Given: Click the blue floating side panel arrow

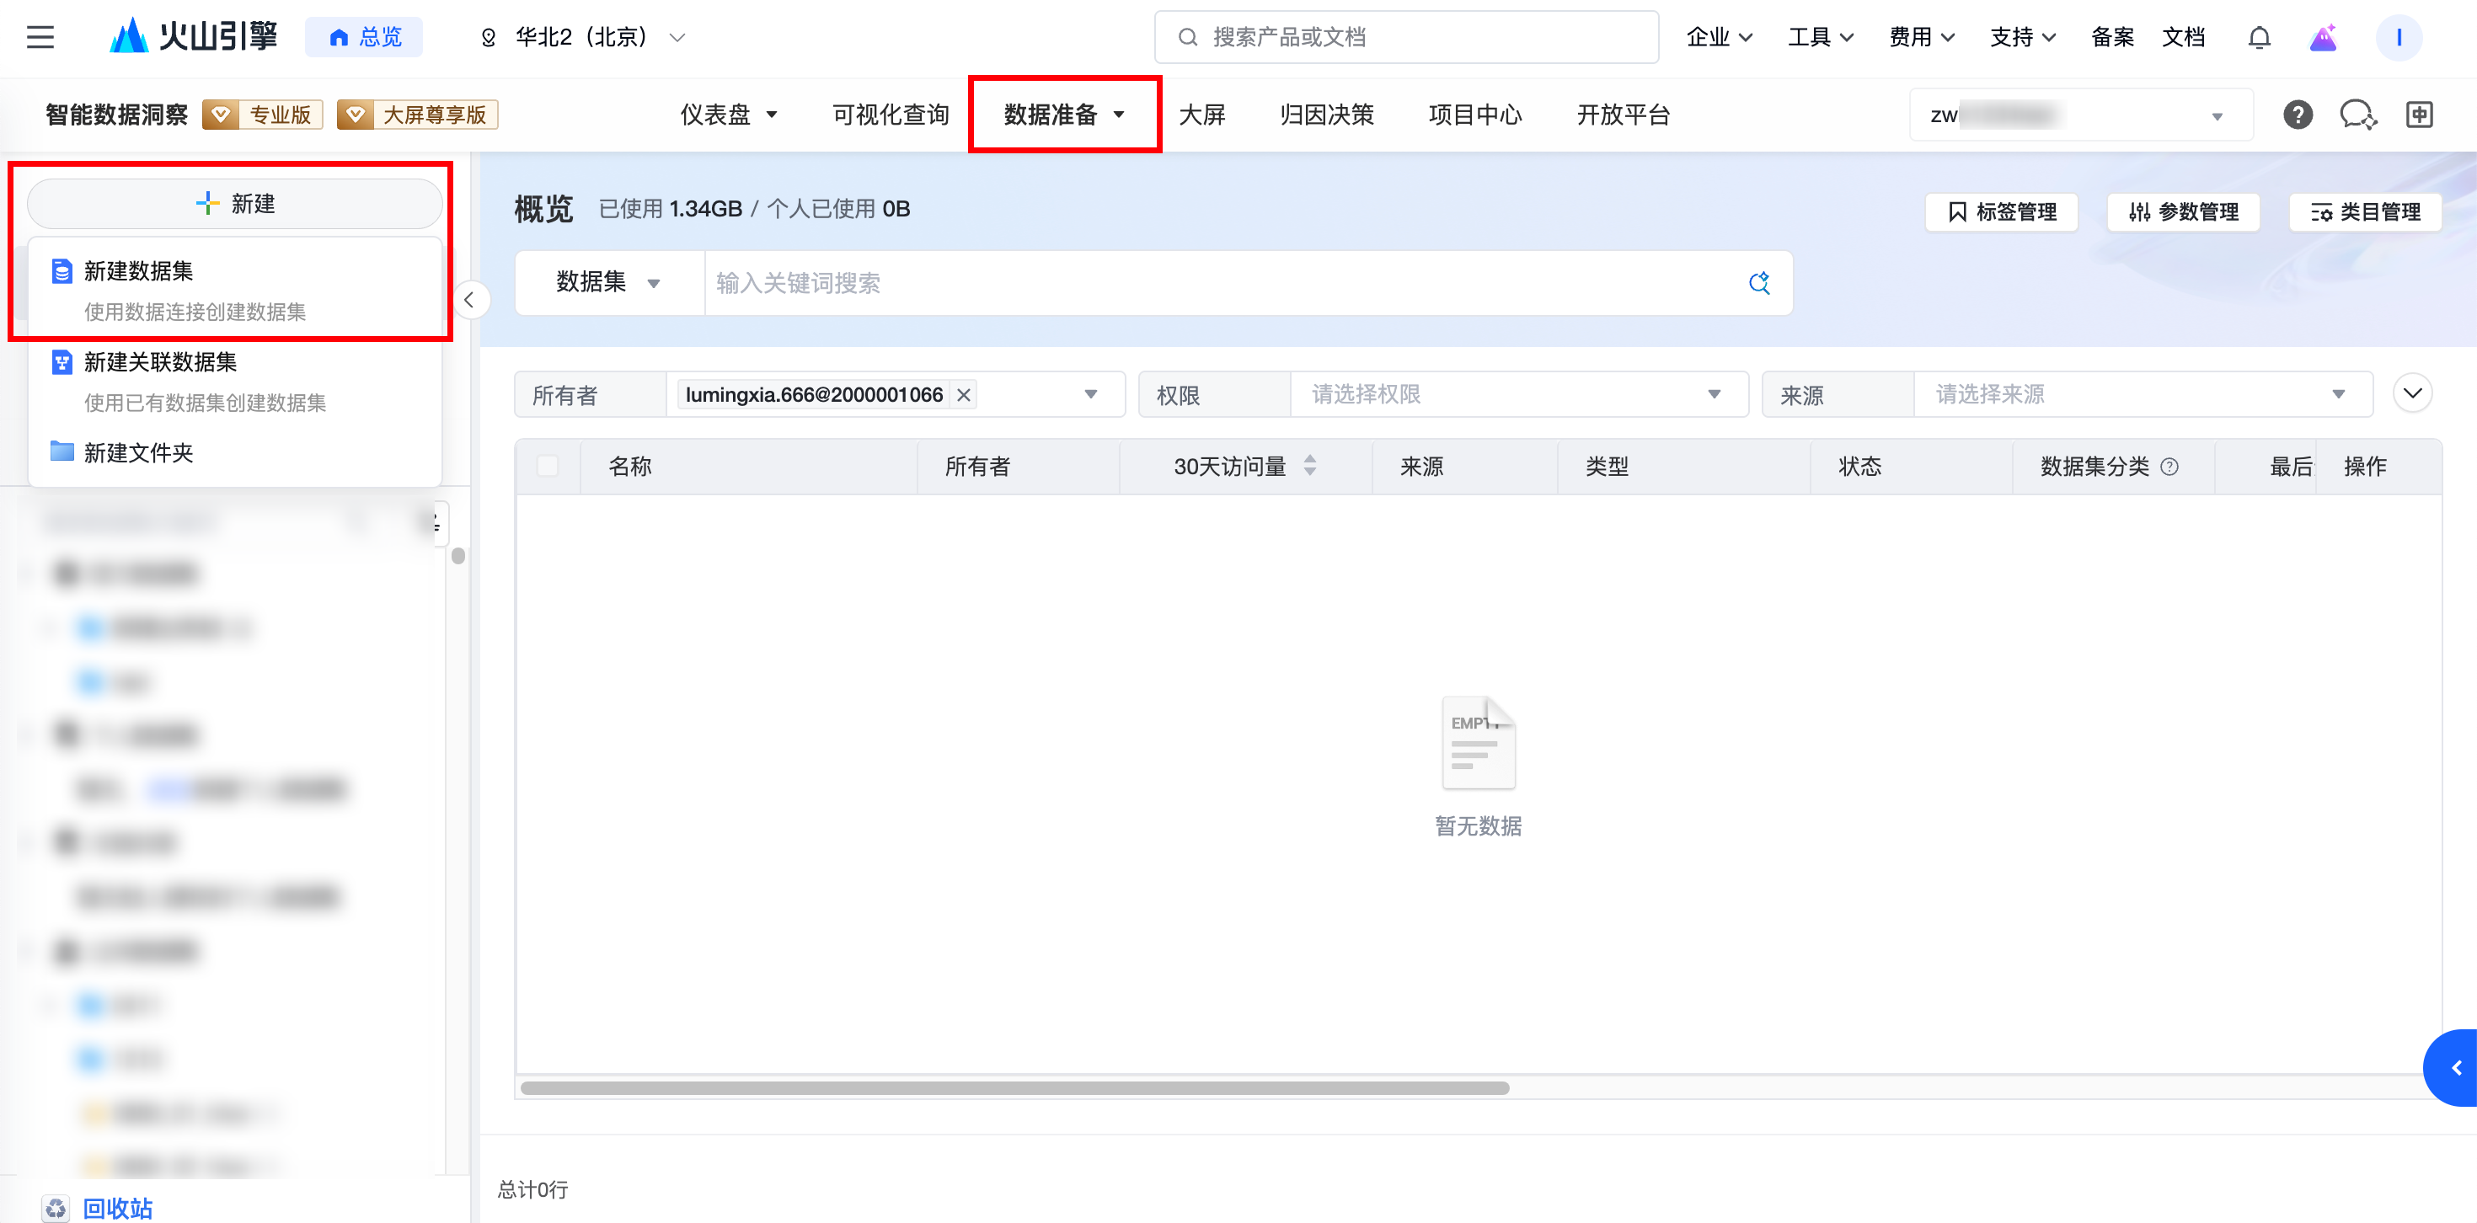Looking at the screenshot, I should click(x=2456, y=1067).
